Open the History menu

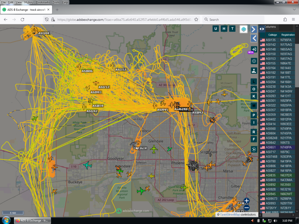click(29, 2)
